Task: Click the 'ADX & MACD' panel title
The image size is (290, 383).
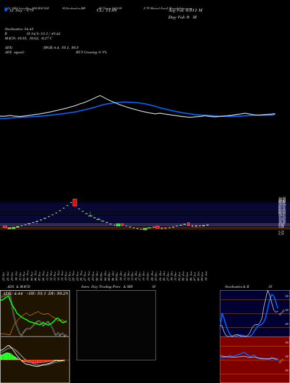Action: coord(19,287)
